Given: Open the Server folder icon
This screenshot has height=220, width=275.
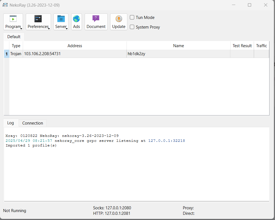Looking at the screenshot, I should coord(61,19).
